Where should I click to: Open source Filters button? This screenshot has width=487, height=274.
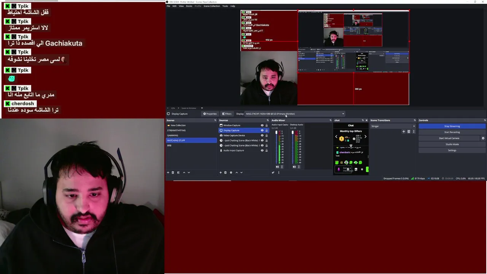[x=227, y=114]
